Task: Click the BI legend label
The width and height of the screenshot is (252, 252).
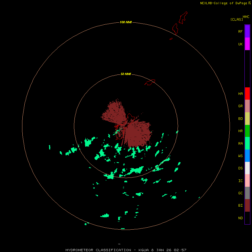Action: tap(240, 206)
